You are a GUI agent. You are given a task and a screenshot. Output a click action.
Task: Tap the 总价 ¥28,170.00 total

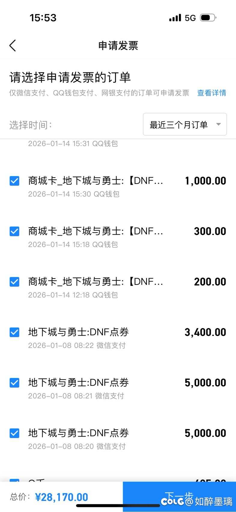(49, 497)
